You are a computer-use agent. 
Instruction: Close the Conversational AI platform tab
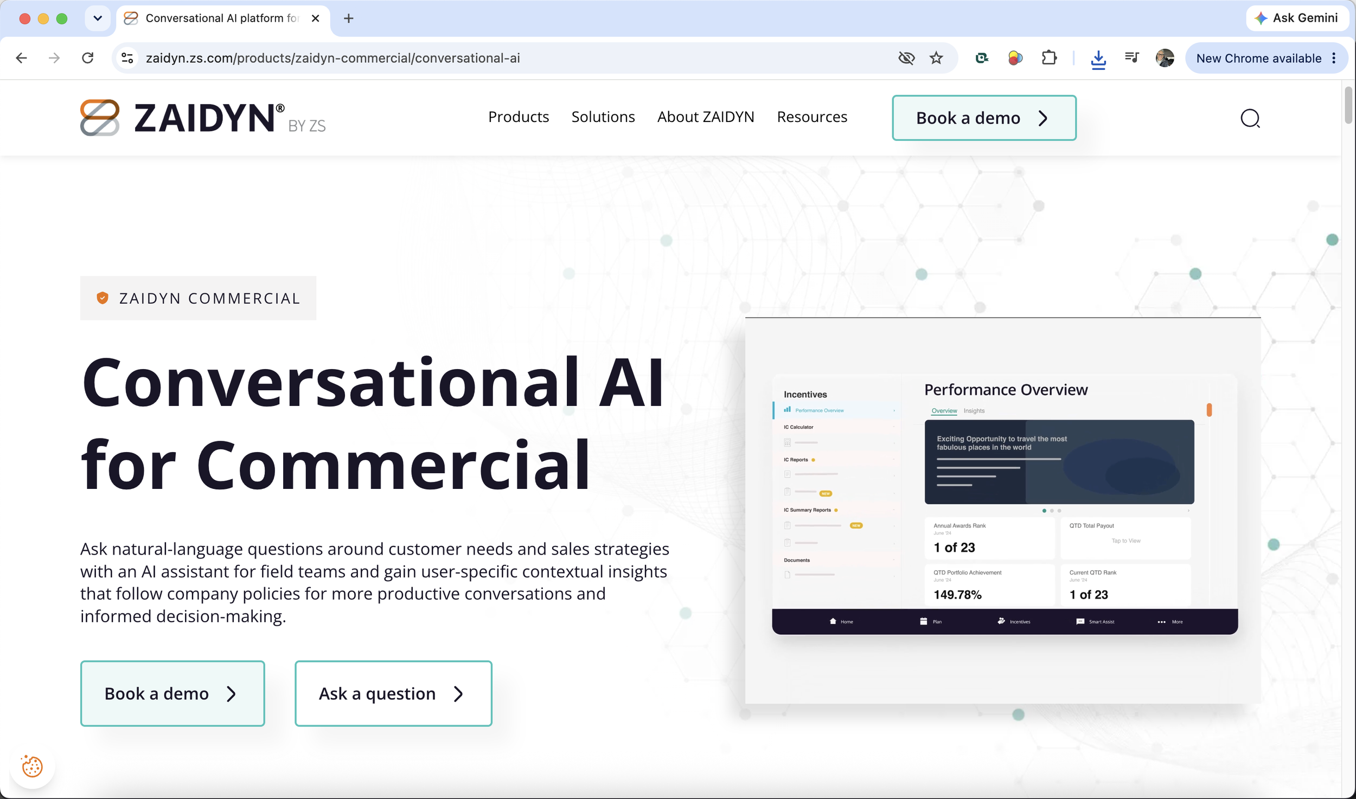[315, 18]
